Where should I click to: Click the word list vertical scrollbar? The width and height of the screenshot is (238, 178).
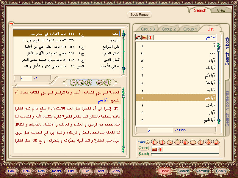(219, 83)
